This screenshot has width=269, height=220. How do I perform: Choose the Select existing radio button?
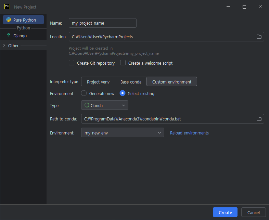123,93
